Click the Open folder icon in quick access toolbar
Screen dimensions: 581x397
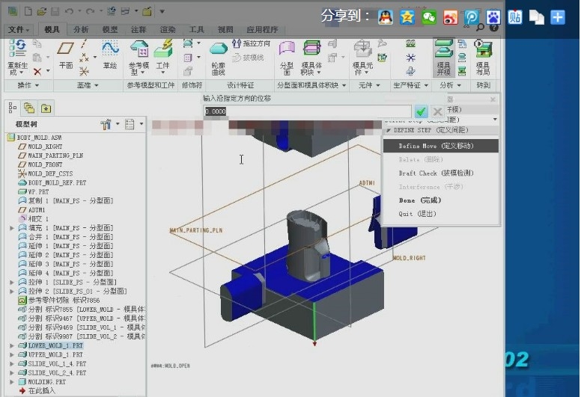pos(41,11)
